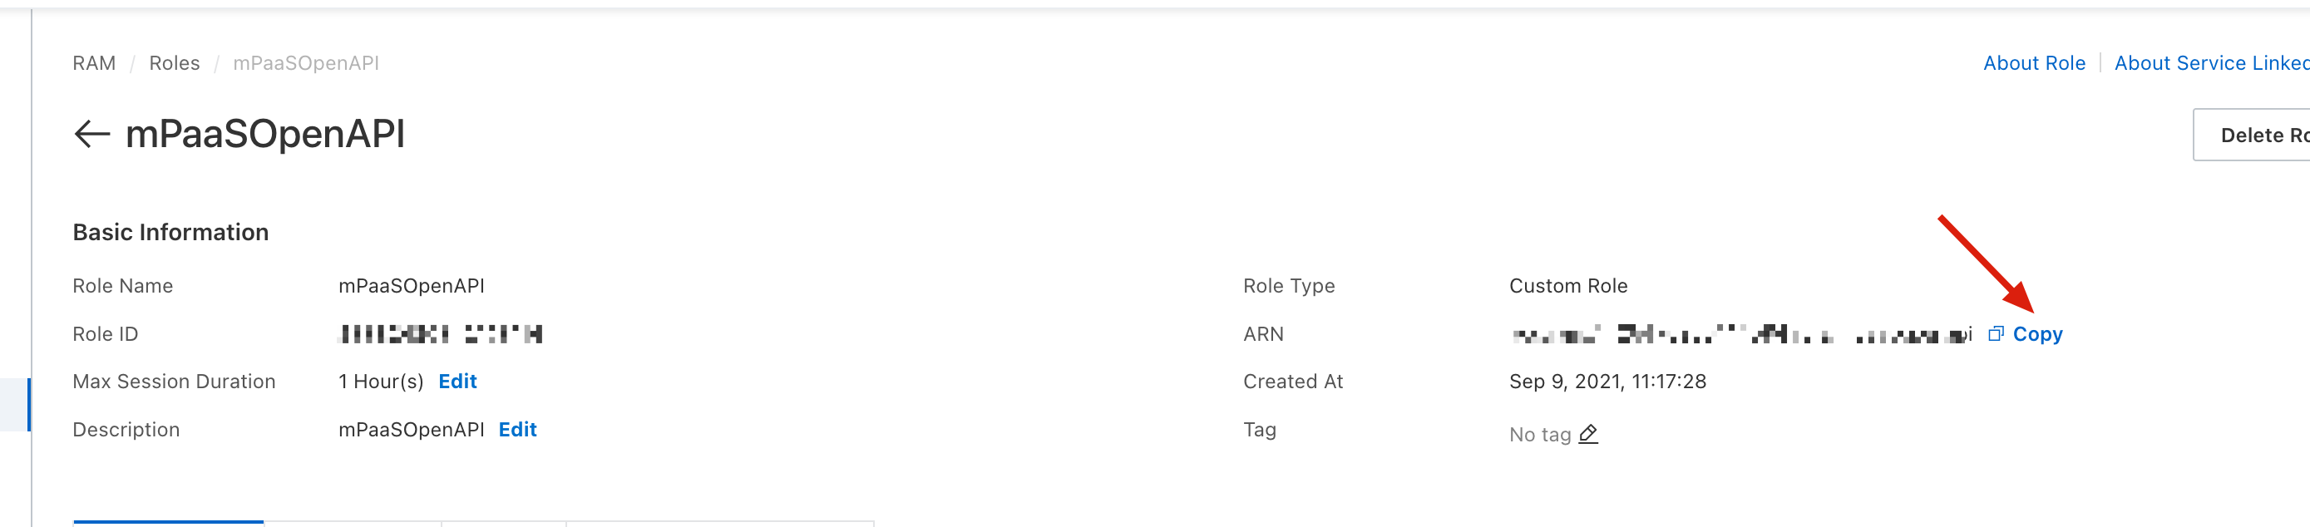Click the Copy link for ARN

coord(2037,334)
